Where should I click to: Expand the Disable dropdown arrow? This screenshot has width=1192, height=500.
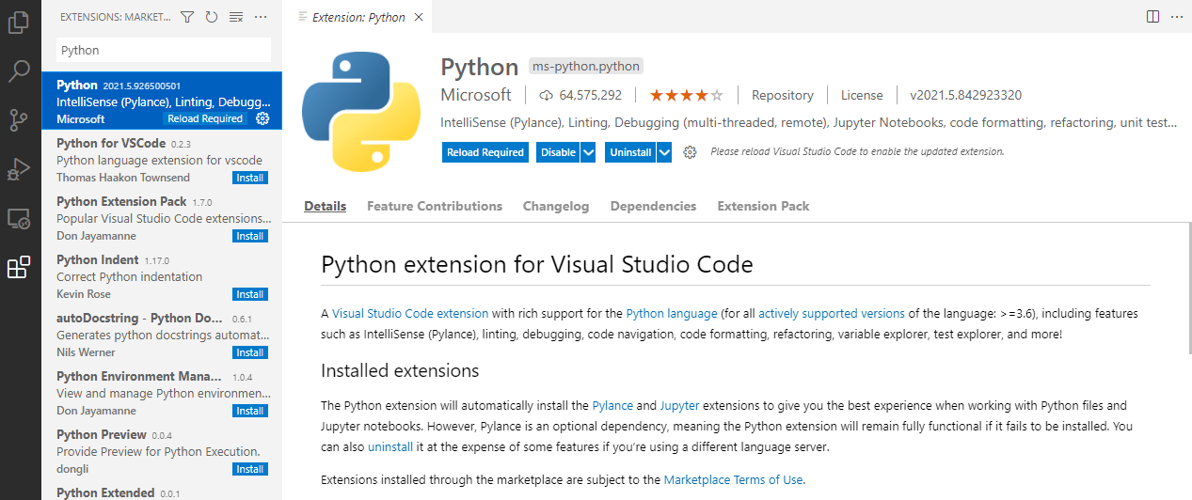[x=588, y=152]
